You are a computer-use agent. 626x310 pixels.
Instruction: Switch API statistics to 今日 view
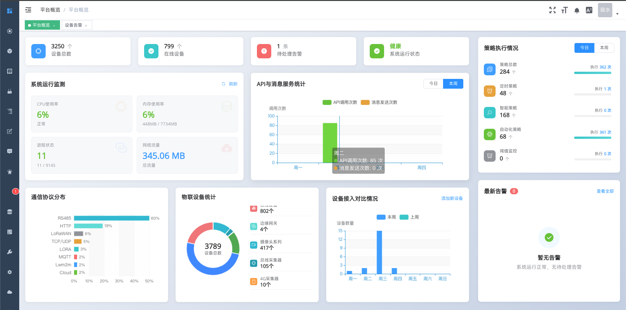coord(433,84)
